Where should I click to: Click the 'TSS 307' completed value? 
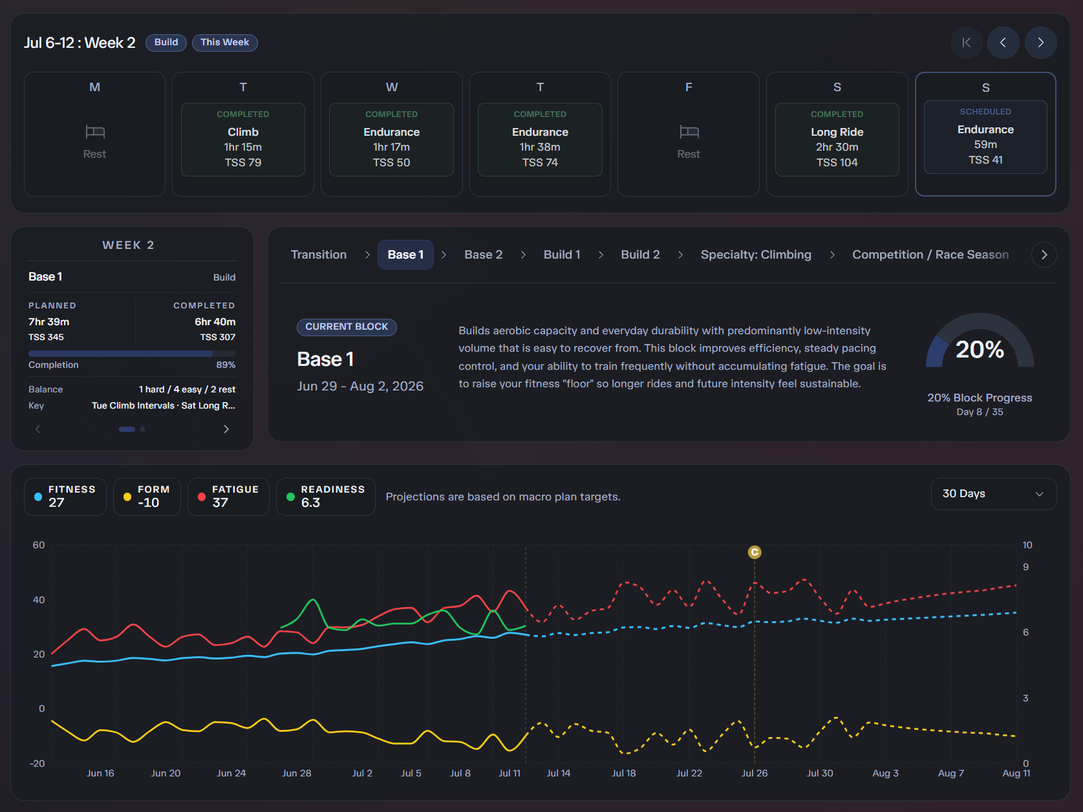point(218,337)
